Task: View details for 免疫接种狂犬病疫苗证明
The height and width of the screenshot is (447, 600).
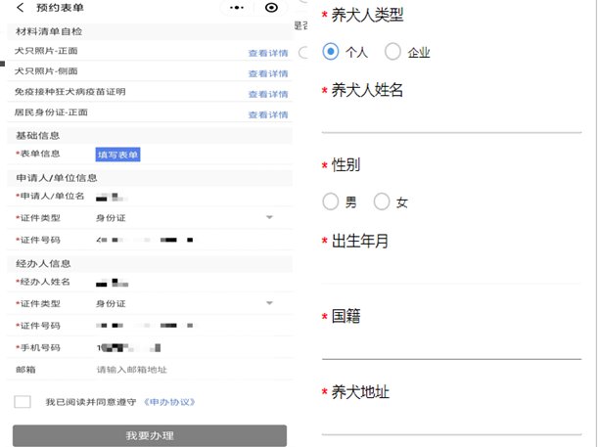Action: (267, 94)
